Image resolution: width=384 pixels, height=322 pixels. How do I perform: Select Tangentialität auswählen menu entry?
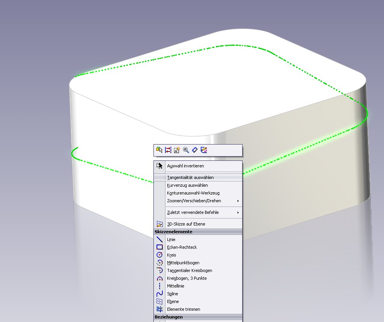[x=198, y=177]
